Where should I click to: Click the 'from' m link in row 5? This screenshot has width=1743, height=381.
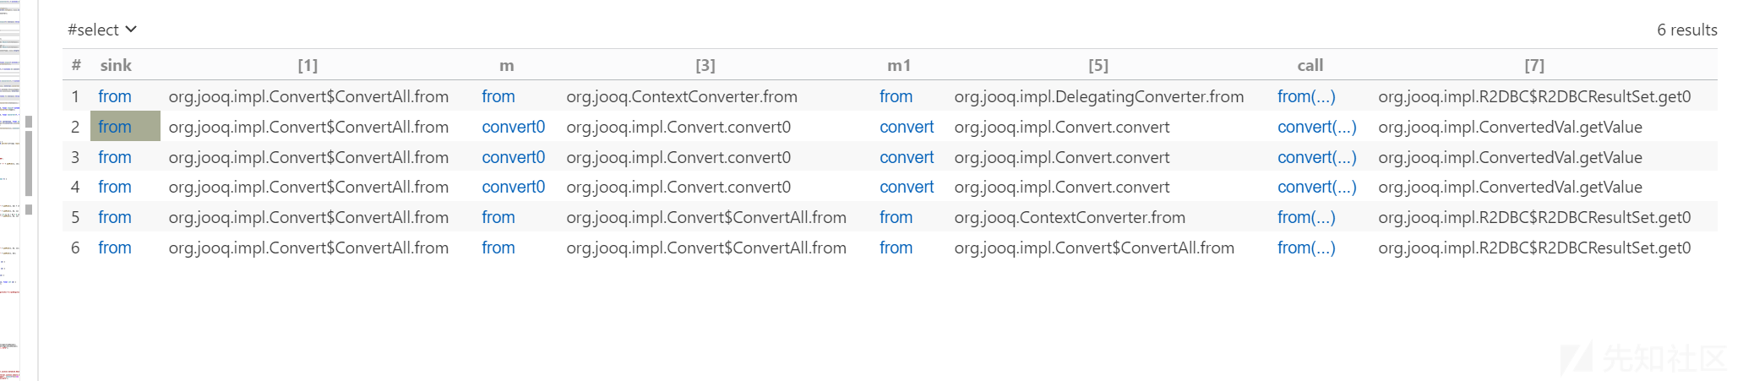(x=498, y=217)
